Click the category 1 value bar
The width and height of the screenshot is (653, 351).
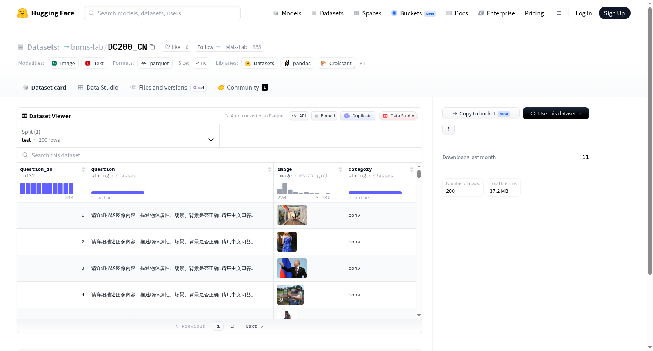coord(375,193)
